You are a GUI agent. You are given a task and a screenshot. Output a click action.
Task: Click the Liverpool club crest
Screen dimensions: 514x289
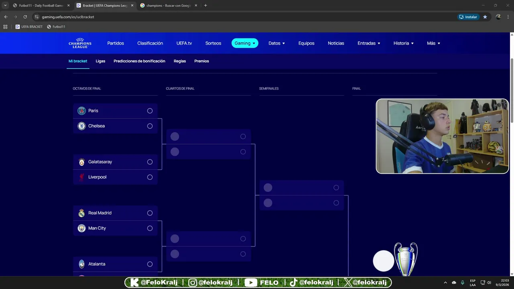pyautogui.click(x=82, y=177)
